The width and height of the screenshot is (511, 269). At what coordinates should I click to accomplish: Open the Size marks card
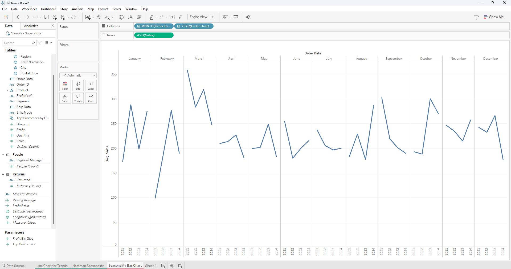[78, 86]
